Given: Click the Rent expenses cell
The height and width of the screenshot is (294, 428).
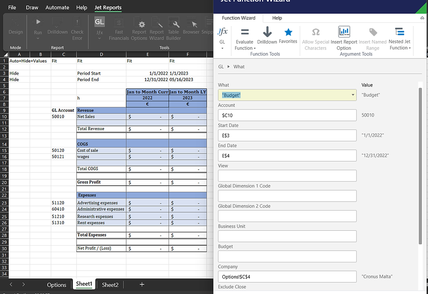Looking at the screenshot, I should tap(101, 222).
